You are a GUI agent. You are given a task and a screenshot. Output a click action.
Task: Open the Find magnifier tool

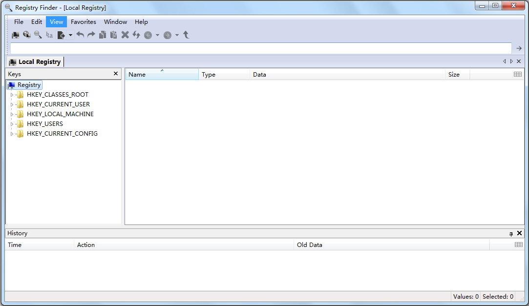point(38,35)
